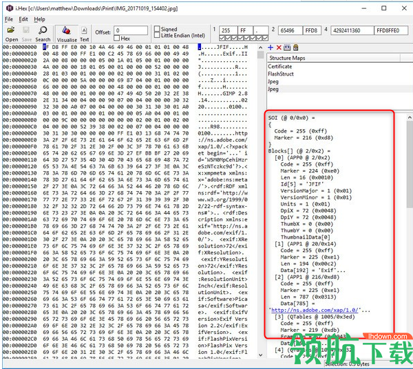Open a file with the Open toolbar icon
Image resolution: width=413 pixels, height=369 pixels.
11,34
